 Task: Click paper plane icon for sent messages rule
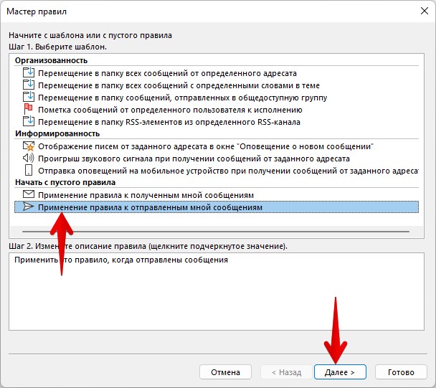point(29,207)
